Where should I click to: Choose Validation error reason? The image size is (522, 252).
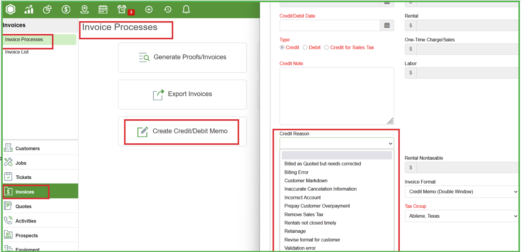point(300,248)
